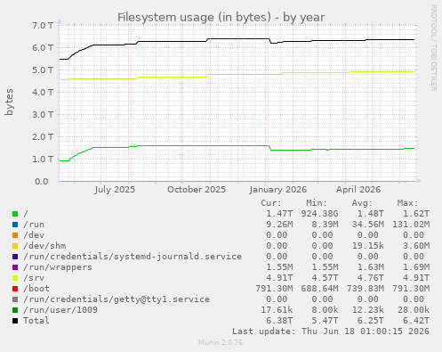Click the 6.42T maximum Total value

416,321
